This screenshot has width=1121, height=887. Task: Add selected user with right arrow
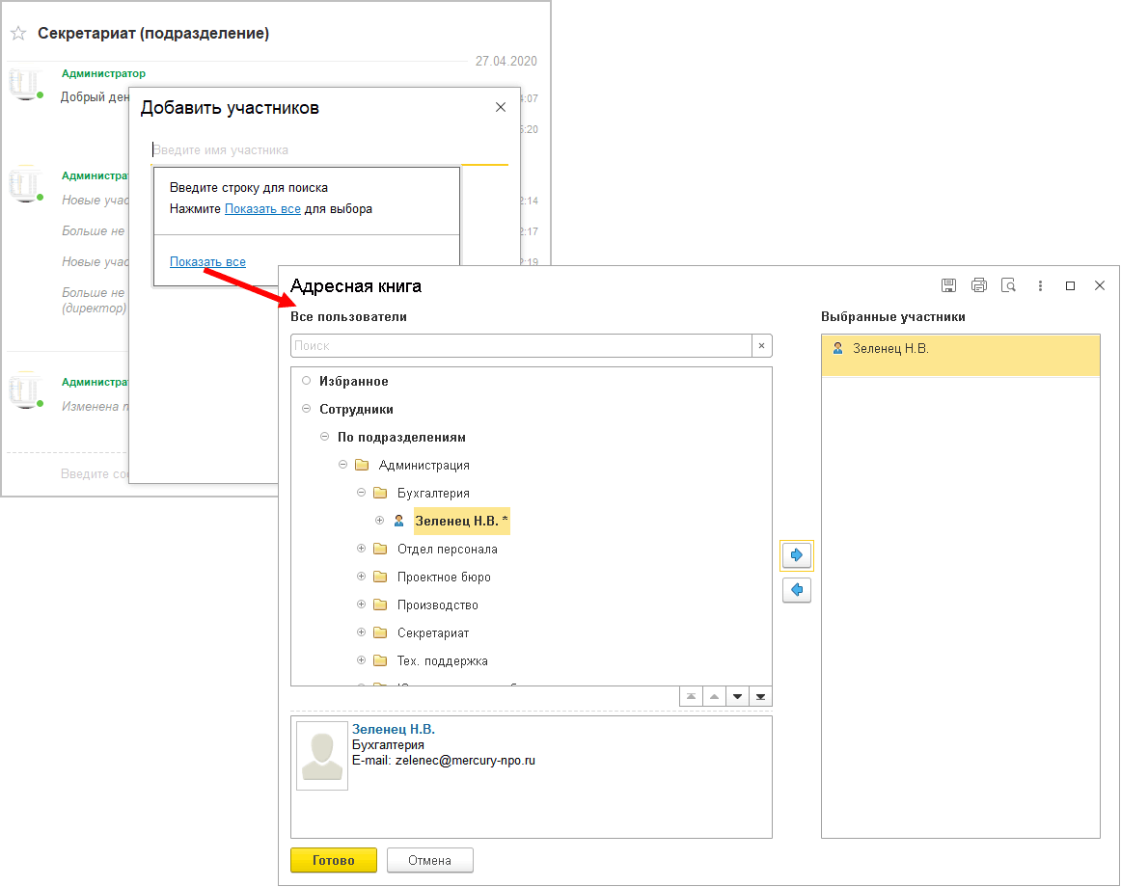(797, 555)
